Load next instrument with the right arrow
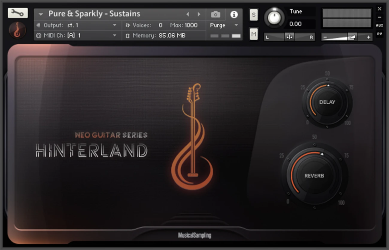Viewport: 389px width, 250px height. [199, 14]
